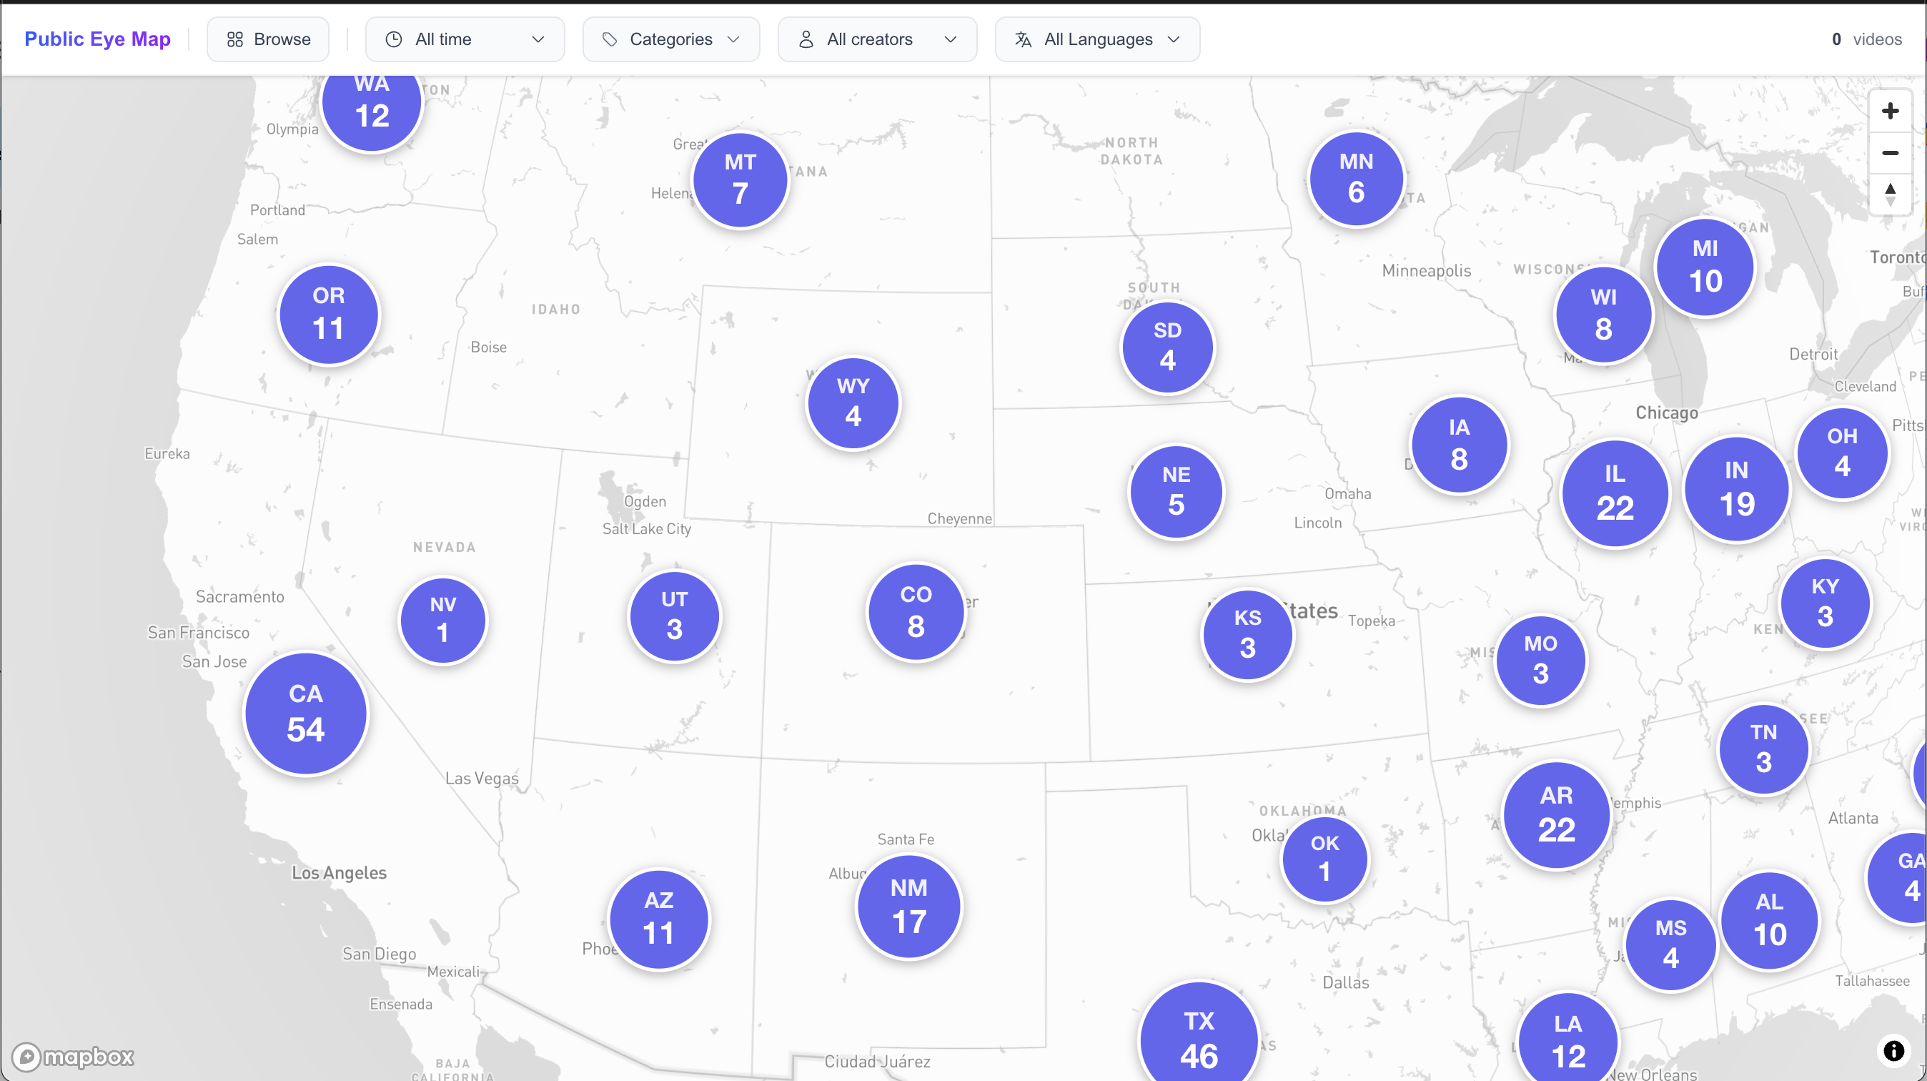Click the map zoom in plus button
The image size is (1927, 1081).
pyautogui.click(x=1890, y=112)
